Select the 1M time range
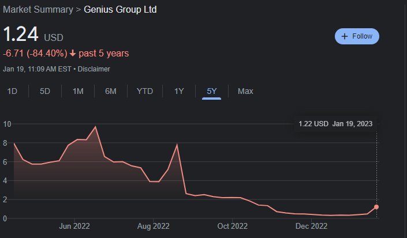The height and width of the screenshot is (238, 407). (x=78, y=91)
